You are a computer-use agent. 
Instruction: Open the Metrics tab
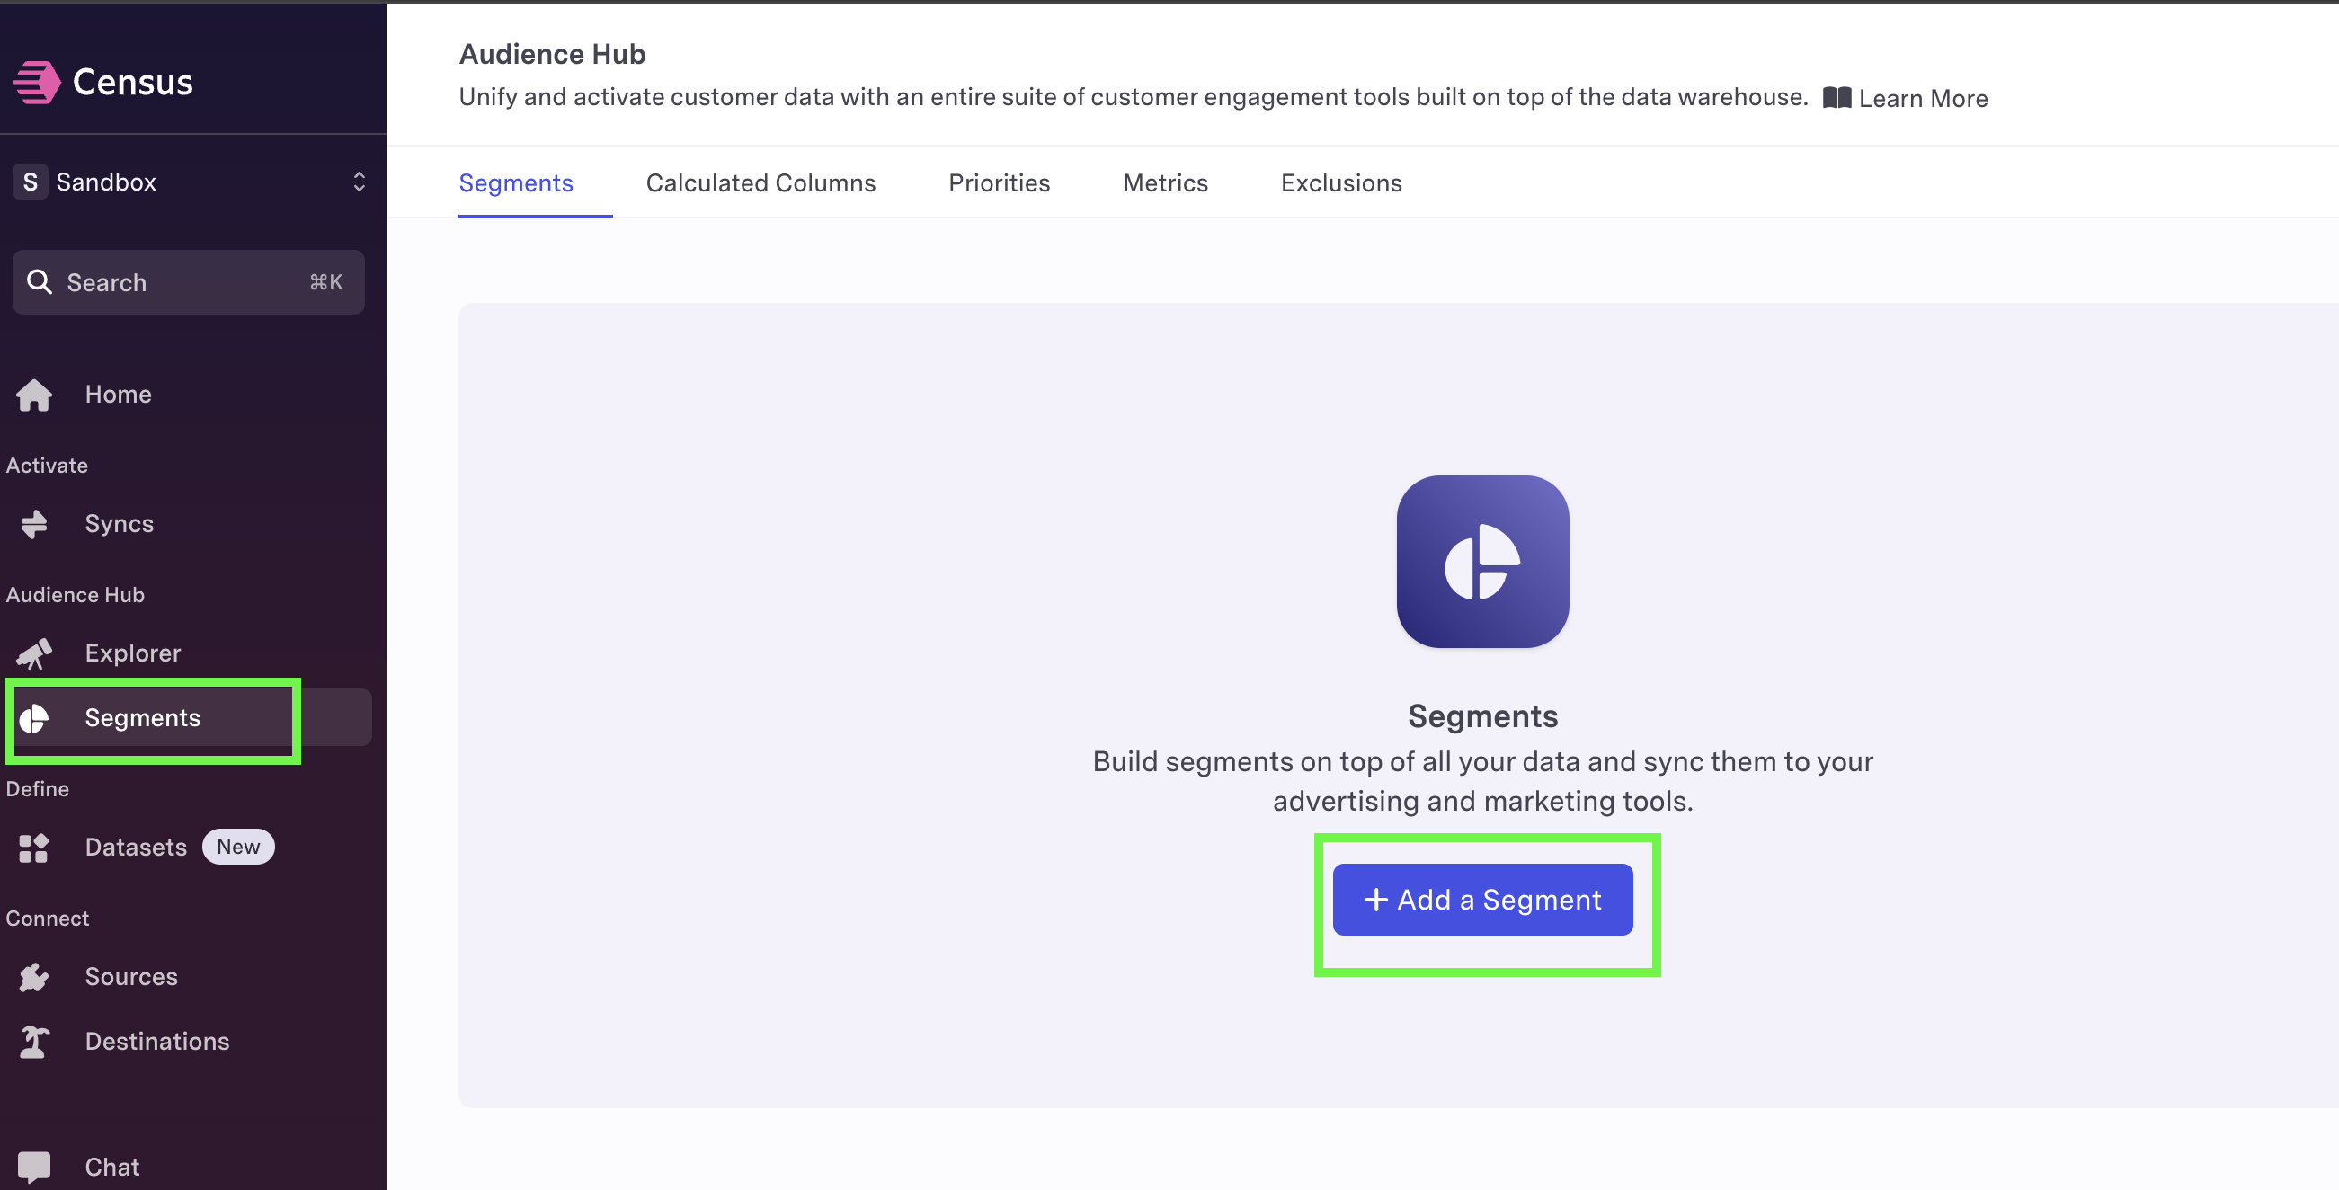1165,183
